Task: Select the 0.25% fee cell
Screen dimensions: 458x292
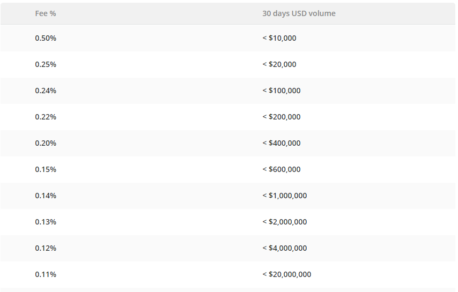Action: [x=46, y=64]
